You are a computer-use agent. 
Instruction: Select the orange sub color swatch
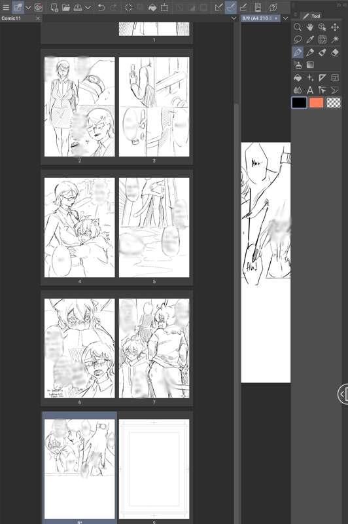coord(317,103)
